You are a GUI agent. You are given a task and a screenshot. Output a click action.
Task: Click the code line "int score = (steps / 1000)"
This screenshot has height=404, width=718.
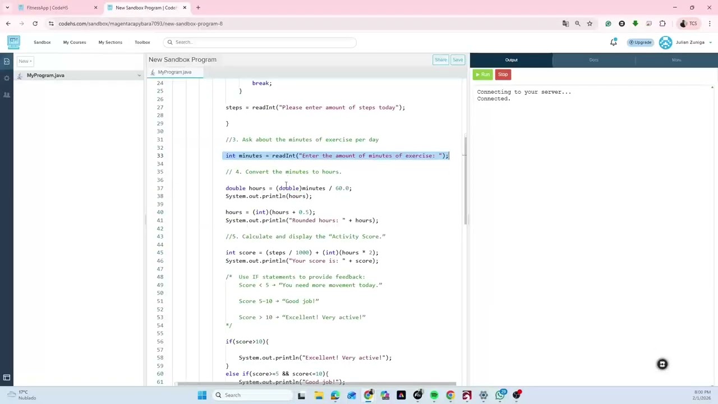pos(302,252)
